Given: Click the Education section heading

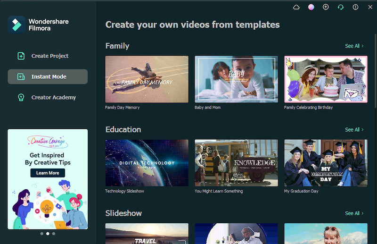Looking at the screenshot, I should click(123, 130).
